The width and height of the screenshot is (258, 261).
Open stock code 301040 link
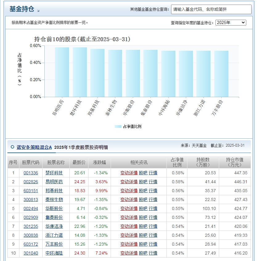coord(31,253)
